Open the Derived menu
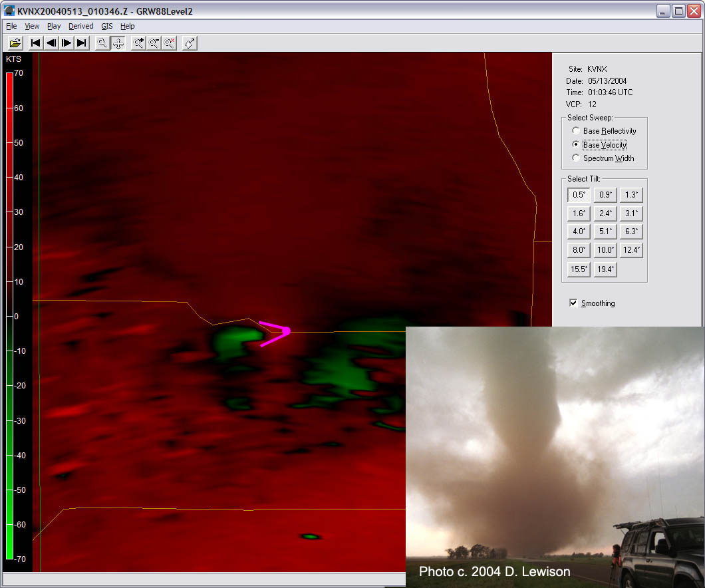 coord(80,26)
